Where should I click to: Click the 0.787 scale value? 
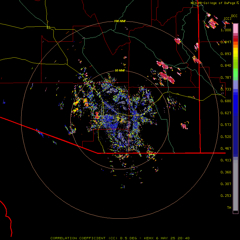coord(226,77)
